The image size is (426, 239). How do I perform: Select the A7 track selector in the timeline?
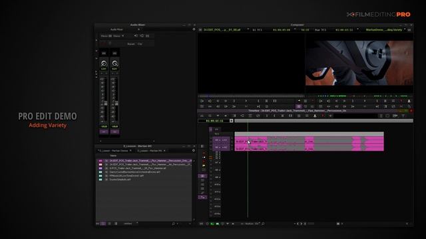pos(217,163)
